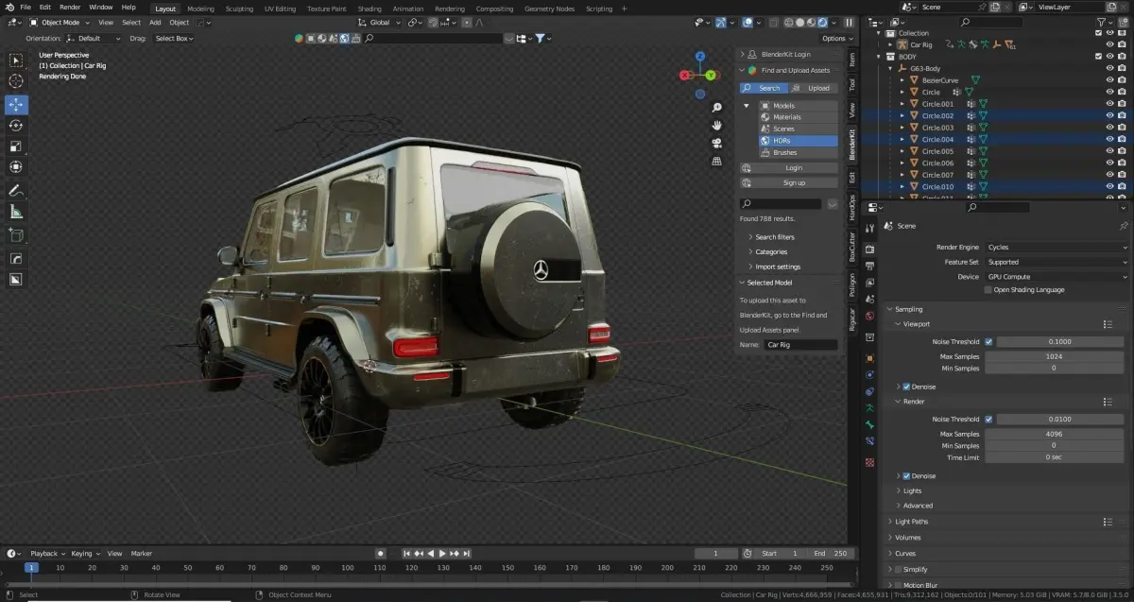Click the pin icon next to Scene properties

tap(1124, 226)
